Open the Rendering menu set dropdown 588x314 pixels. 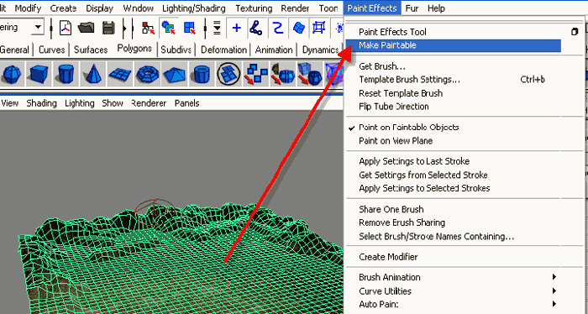tap(38, 28)
